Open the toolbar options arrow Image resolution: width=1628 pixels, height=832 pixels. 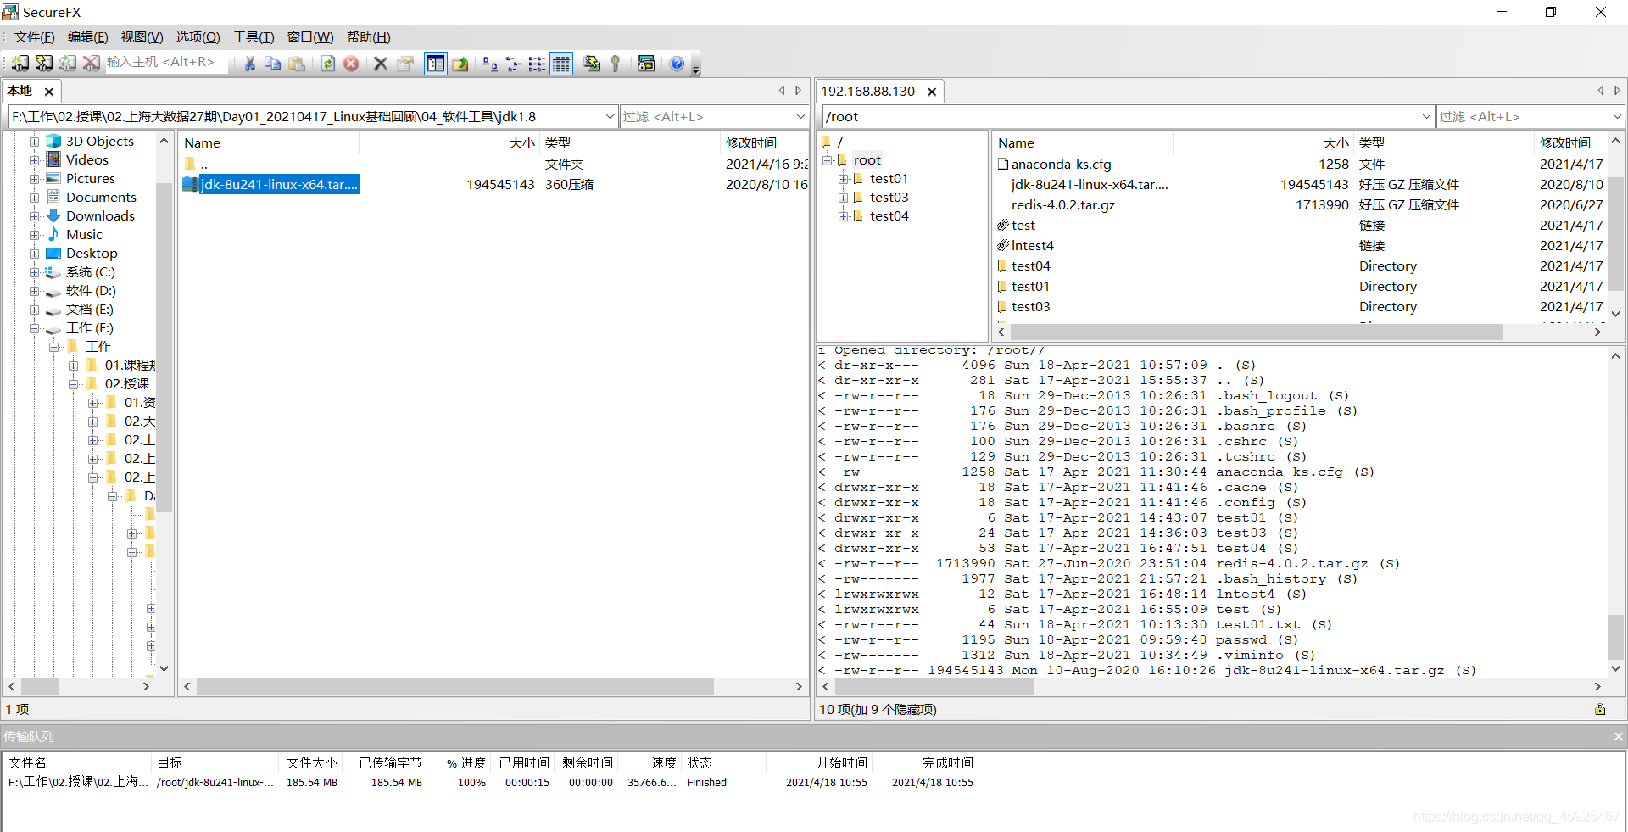point(696,70)
